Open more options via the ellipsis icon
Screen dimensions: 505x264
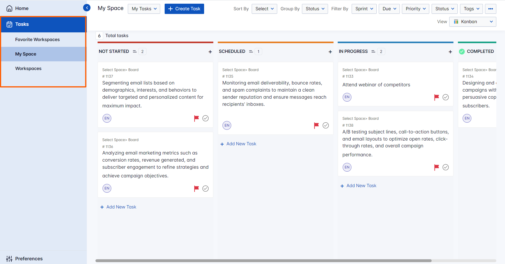coord(490,9)
